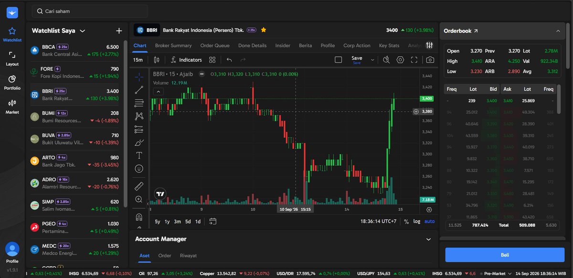Viewport: 573px width, 278px height.
Task: Toggle BBRI favorite star
Action: point(264,30)
